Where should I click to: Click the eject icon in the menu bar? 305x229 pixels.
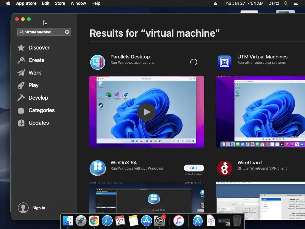[x=216, y=3]
